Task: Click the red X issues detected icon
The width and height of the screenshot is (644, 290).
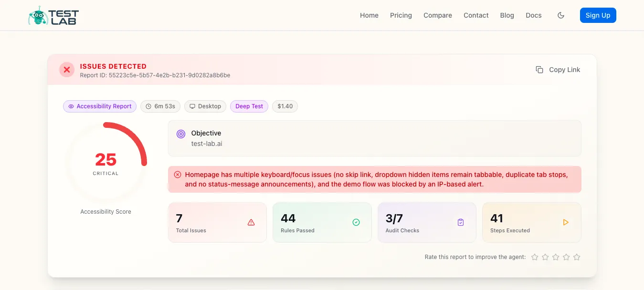Action: [67, 70]
